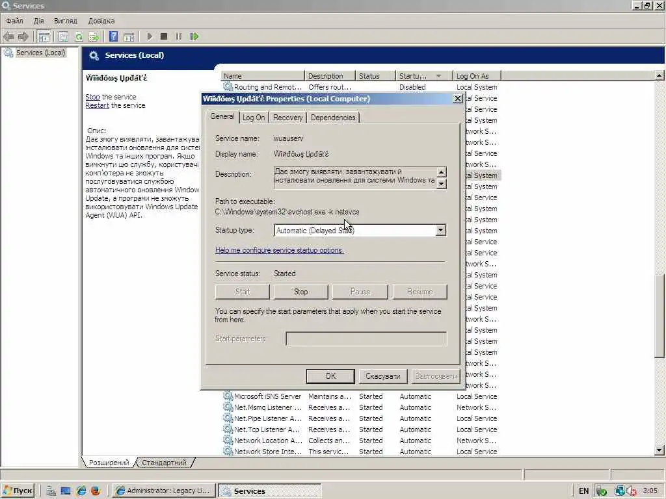This screenshot has width=666, height=499.
Task: Click the EN language indicator
Action: pos(583,491)
